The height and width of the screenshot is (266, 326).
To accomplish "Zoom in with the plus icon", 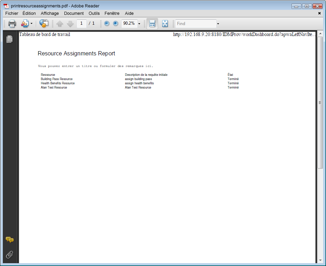I will pyautogui.click(x=115, y=23).
